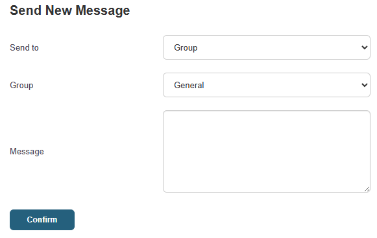Click the chevron arrow beside General
The width and height of the screenshot is (377, 238).
[365, 85]
